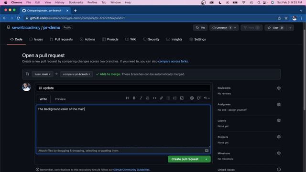
Task: Show Linked issues info icon
Action: click(279, 170)
